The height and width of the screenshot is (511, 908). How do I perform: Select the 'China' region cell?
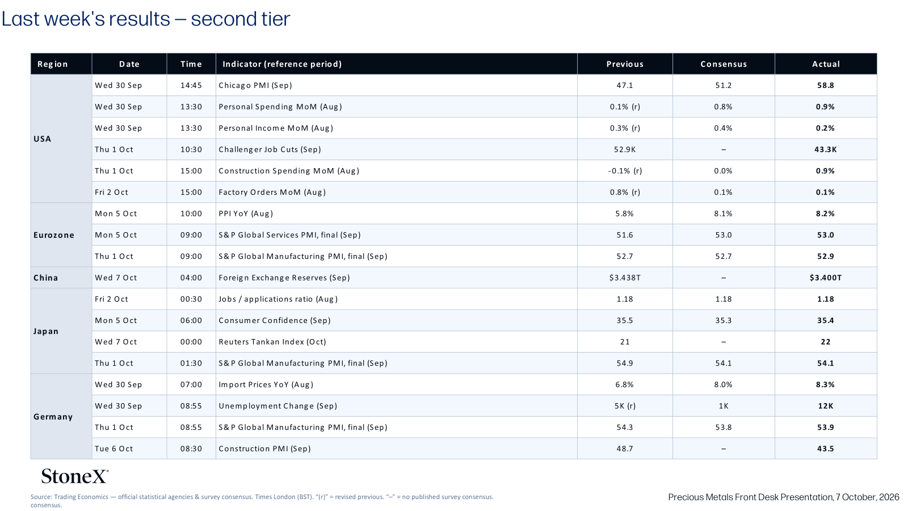61,278
